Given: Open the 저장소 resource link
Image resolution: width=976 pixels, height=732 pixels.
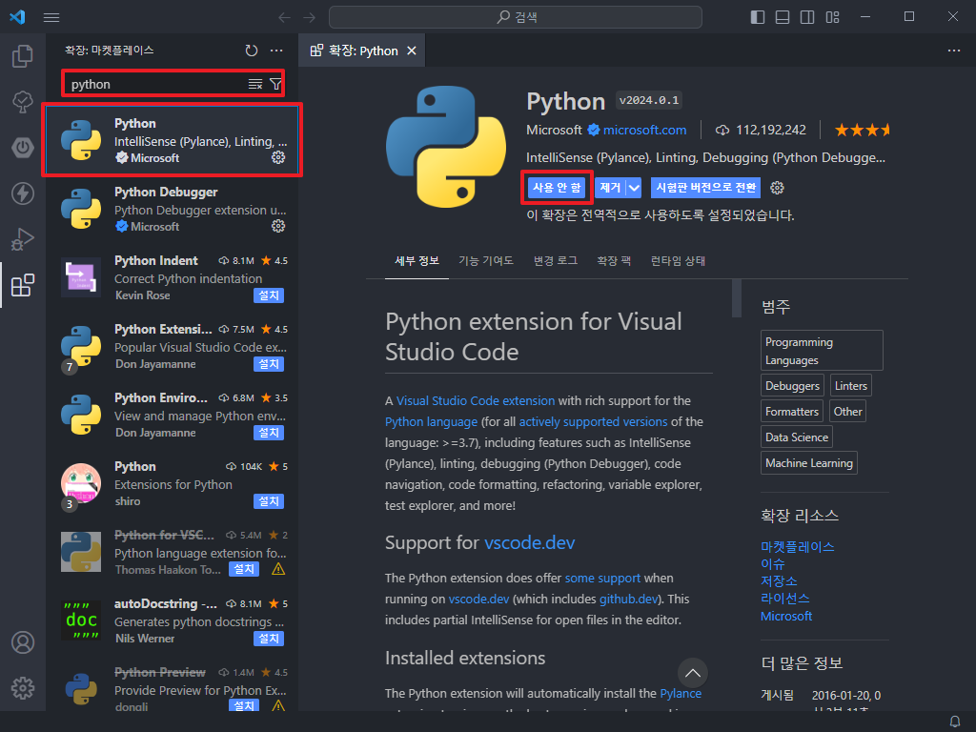Looking at the screenshot, I should 779,580.
